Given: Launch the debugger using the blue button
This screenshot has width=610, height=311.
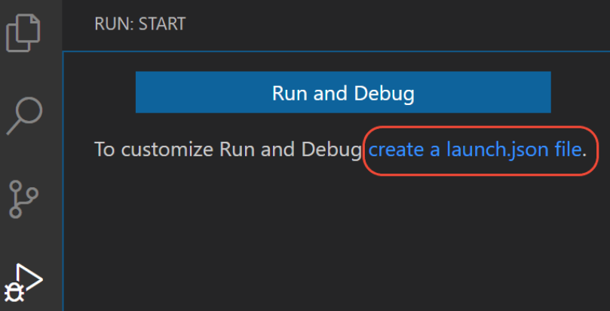Looking at the screenshot, I should 343,93.
